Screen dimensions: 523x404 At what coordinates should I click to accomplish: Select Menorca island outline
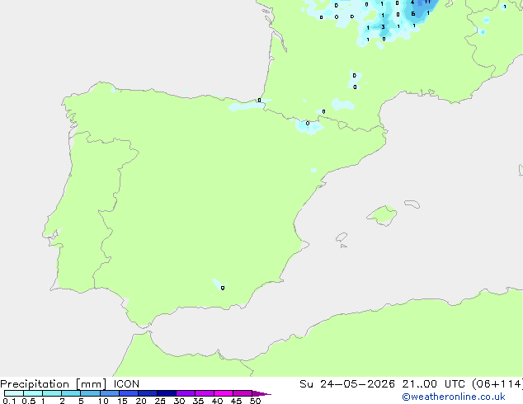coord(412,204)
